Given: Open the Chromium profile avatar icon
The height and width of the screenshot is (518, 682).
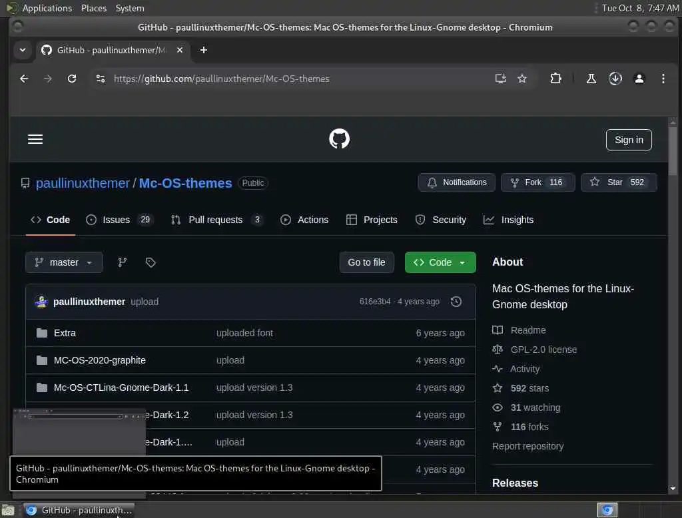Looking at the screenshot, I should 639,79.
